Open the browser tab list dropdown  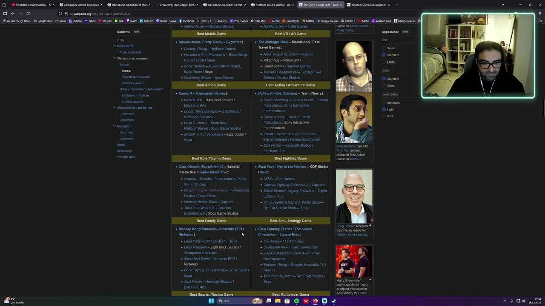tap(503, 5)
